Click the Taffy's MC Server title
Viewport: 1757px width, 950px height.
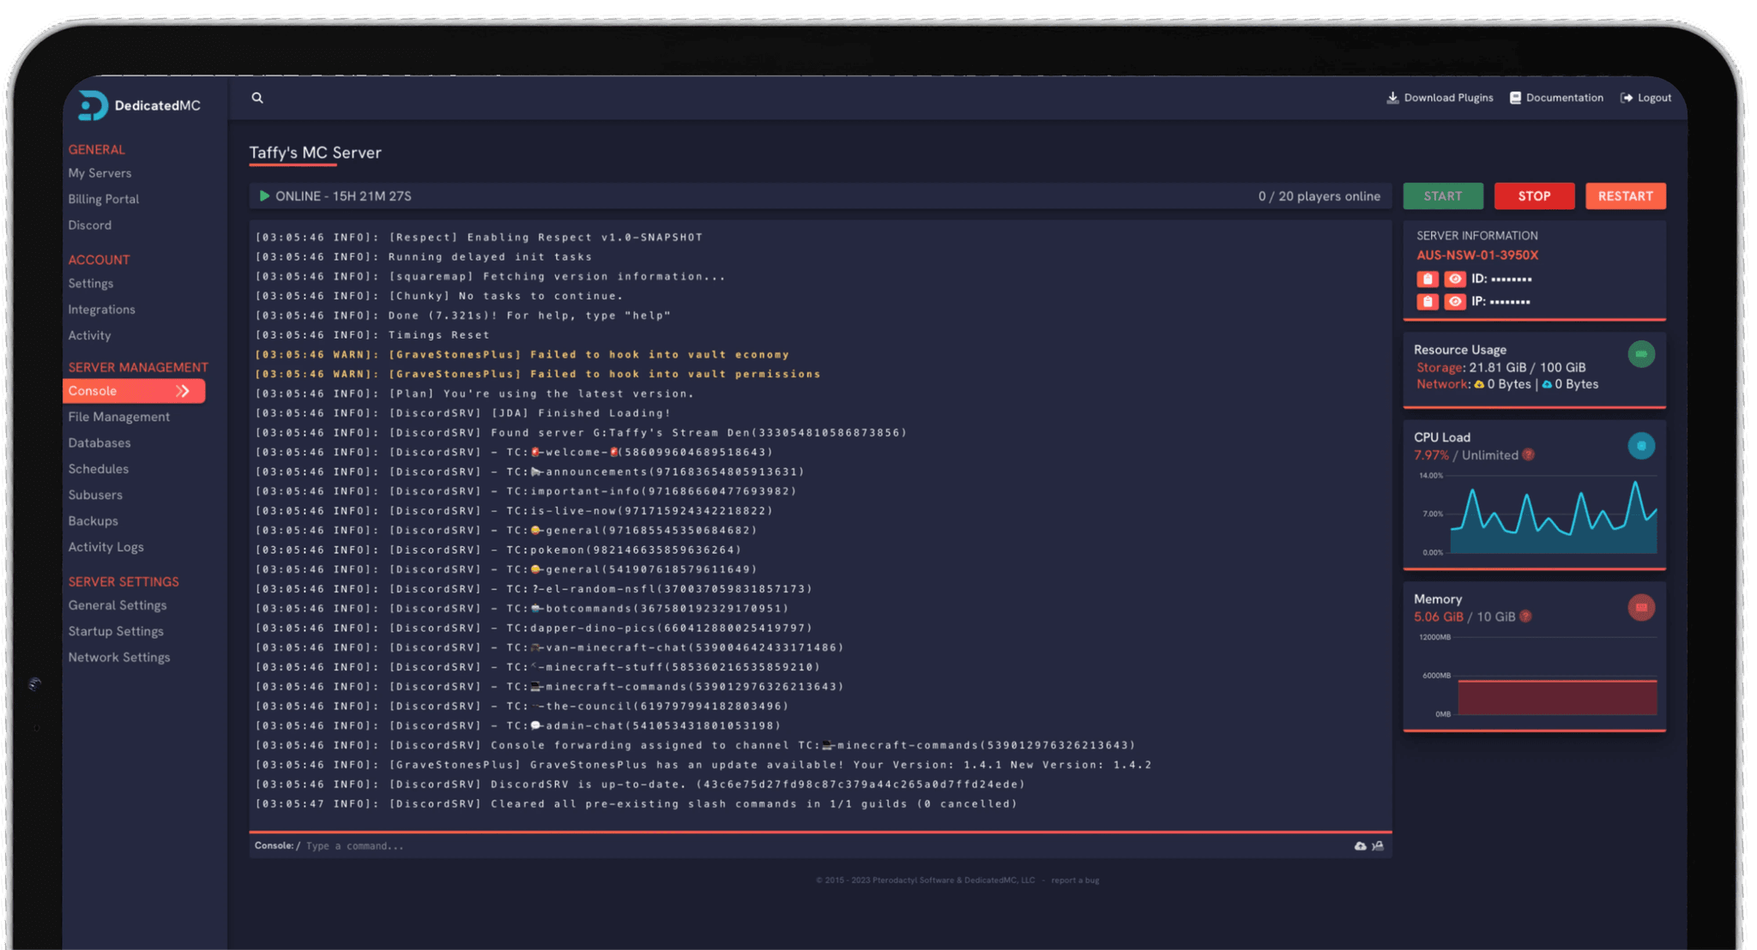316,153
